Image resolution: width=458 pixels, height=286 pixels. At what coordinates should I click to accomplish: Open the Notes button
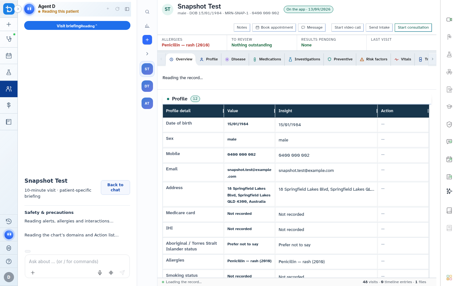point(242,28)
